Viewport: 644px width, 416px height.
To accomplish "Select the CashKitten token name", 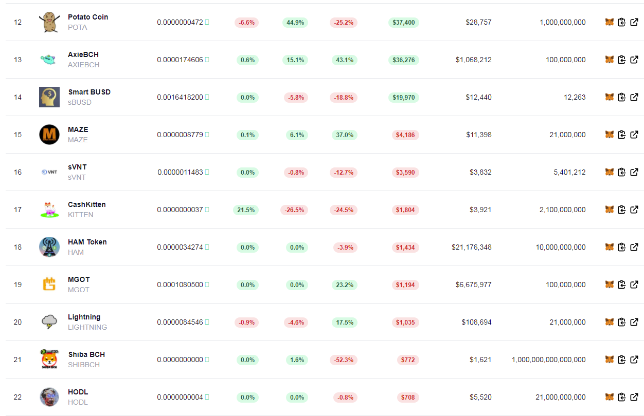I will (x=87, y=204).
